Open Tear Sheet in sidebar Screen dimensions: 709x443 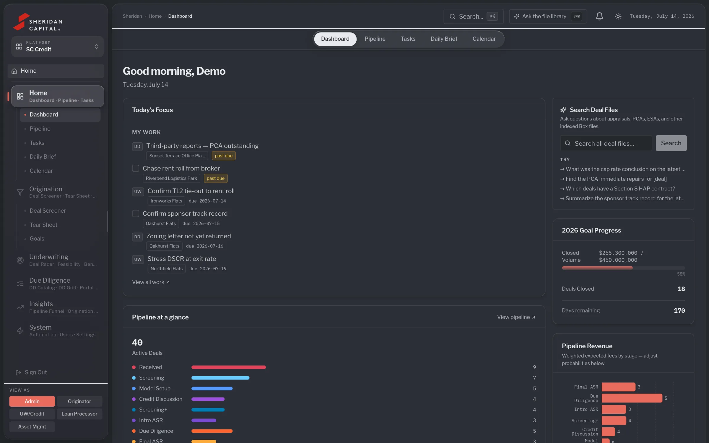coord(60,225)
